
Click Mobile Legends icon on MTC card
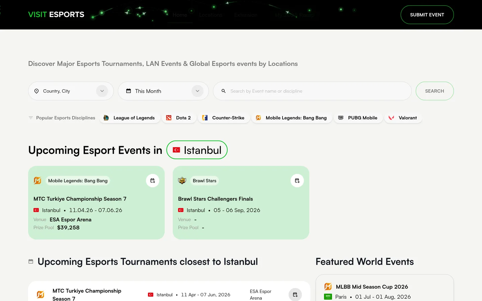[x=37, y=181]
